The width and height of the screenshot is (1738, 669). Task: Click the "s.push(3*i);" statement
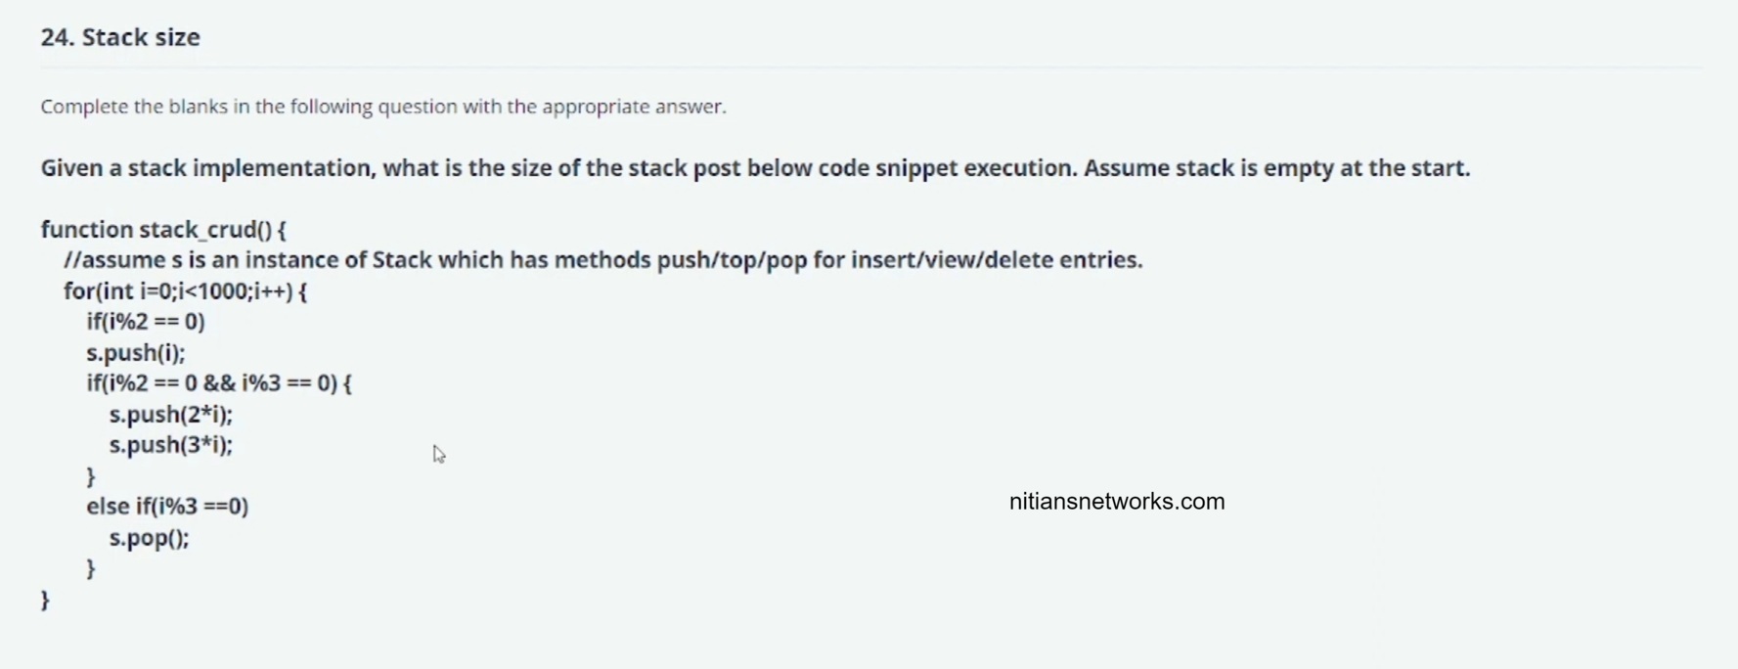[171, 445]
